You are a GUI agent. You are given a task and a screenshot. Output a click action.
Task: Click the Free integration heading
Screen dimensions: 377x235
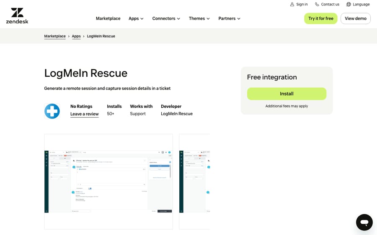click(272, 77)
